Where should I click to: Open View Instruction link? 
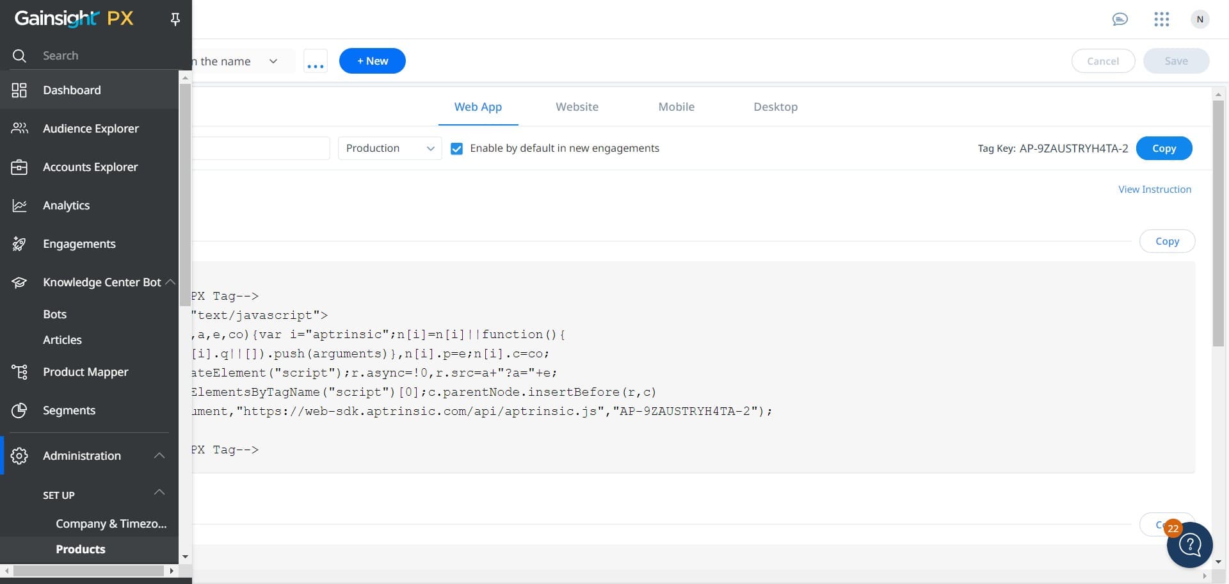pos(1155,189)
